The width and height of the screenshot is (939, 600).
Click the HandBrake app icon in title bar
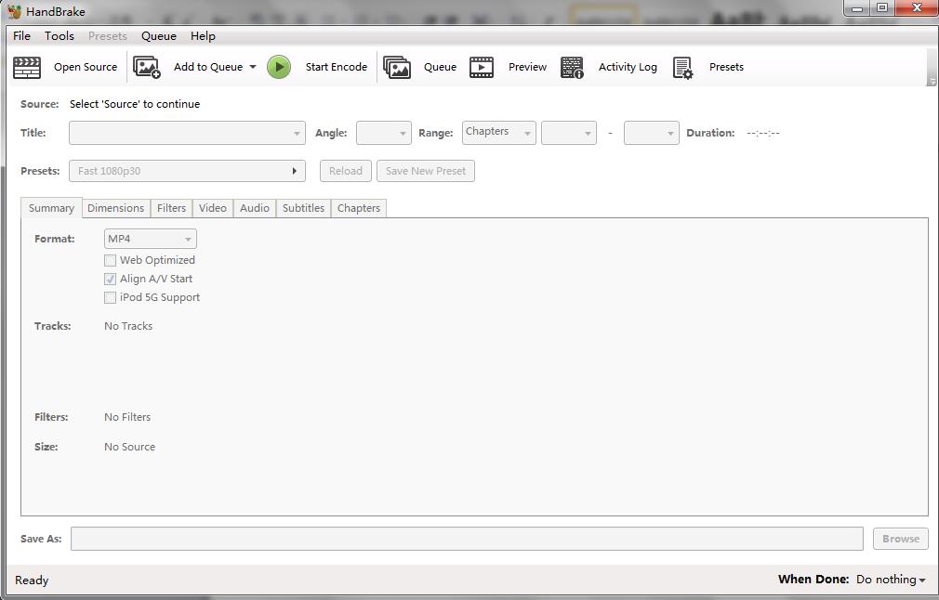point(14,11)
